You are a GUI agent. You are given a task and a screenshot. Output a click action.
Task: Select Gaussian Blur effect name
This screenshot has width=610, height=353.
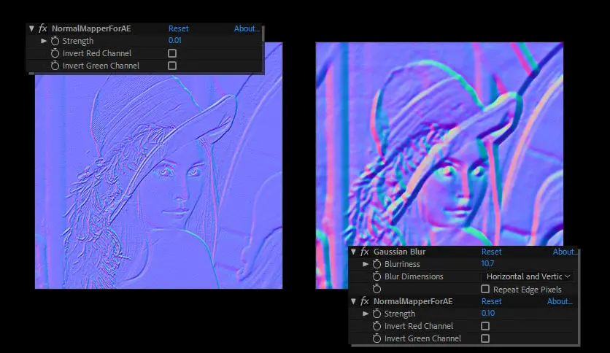pyautogui.click(x=399, y=252)
